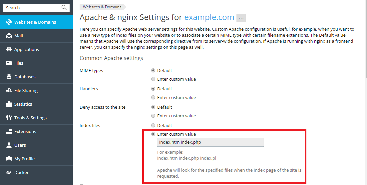The image size is (367, 185).
Task: Click the Websites & Domains breadcrumb
Action: pos(102,7)
